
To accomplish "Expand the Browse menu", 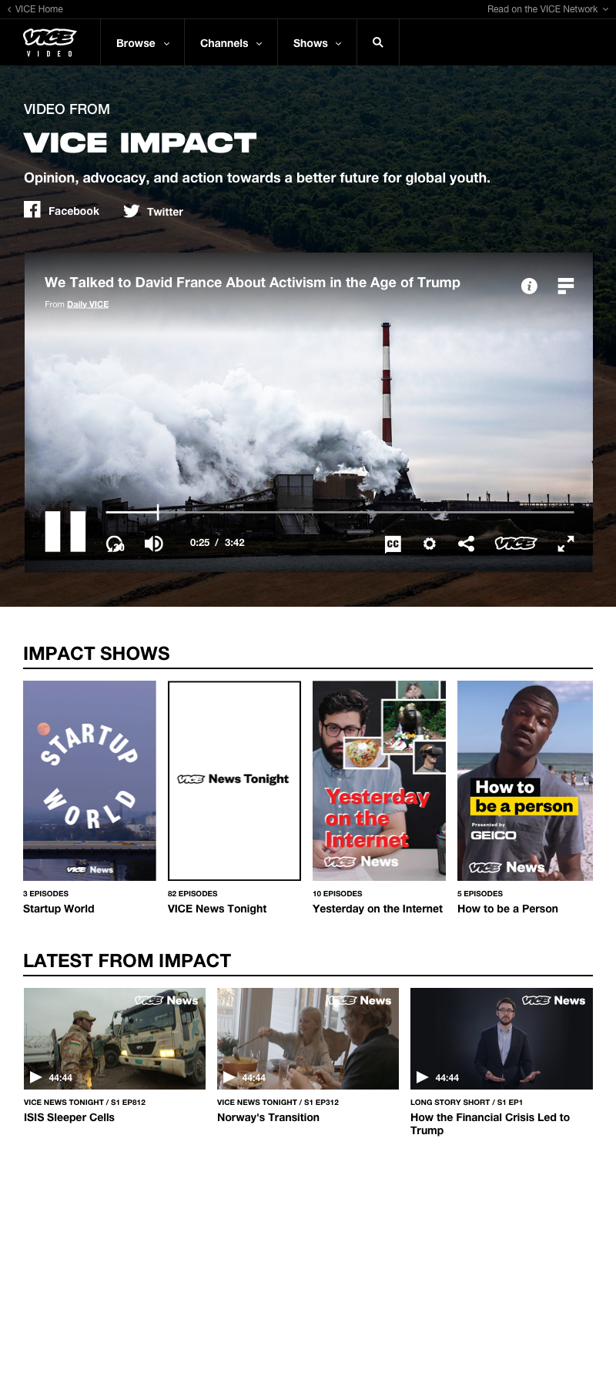I will tap(142, 43).
